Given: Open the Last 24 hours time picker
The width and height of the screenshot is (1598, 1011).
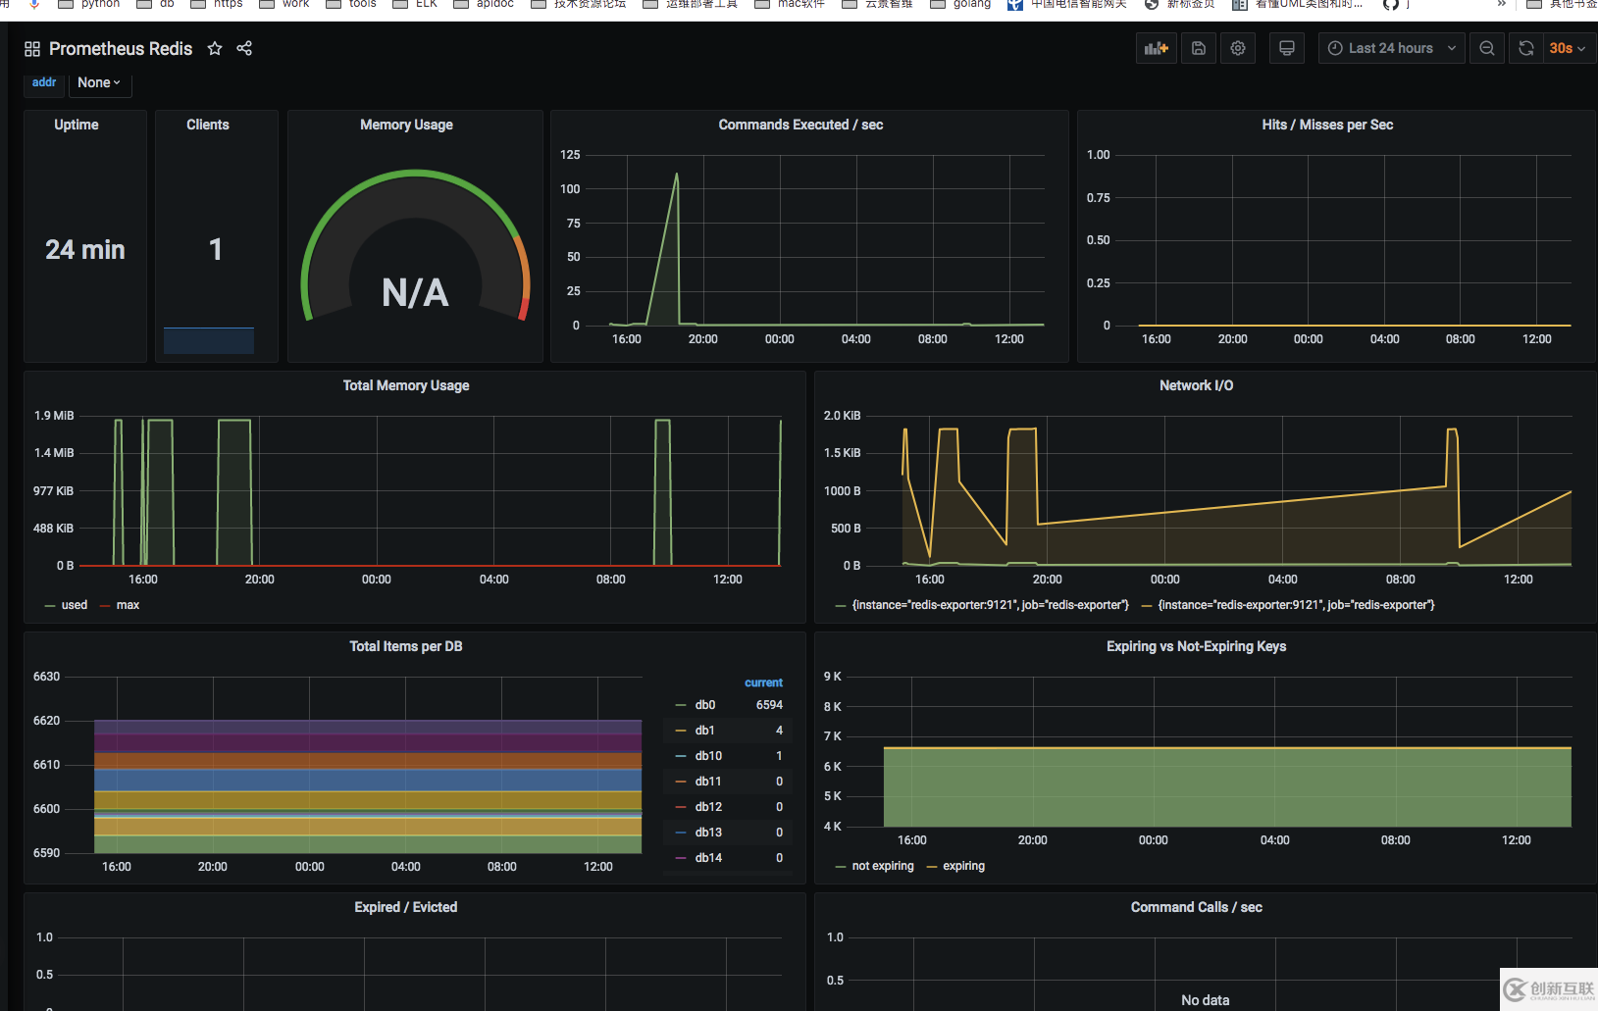Looking at the screenshot, I should pos(1392,48).
